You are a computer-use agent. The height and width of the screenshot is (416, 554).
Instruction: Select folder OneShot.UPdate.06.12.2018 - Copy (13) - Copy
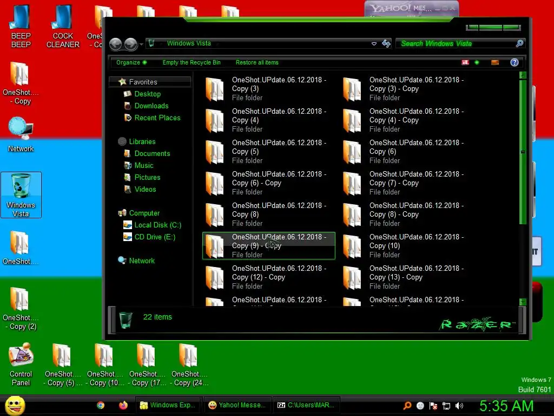pos(406,277)
